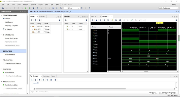Click Run Implementation in Flow Navigator

coord(11,85)
